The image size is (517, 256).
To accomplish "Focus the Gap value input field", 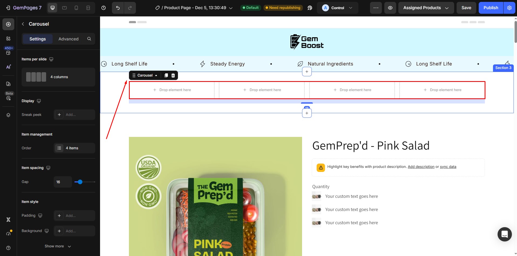I will (x=63, y=182).
